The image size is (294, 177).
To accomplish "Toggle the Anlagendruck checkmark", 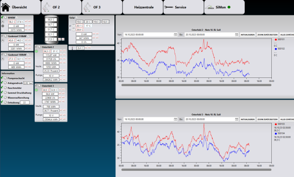I will pos(2,83).
